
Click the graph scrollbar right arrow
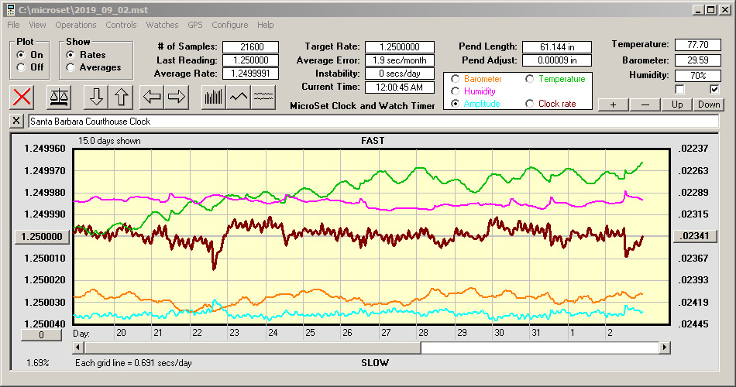[664, 348]
